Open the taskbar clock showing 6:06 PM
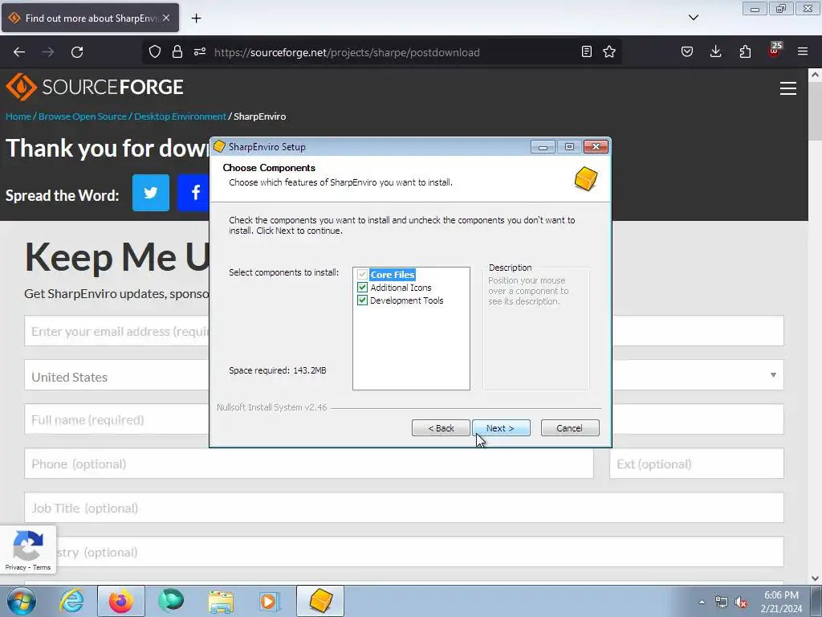The height and width of the screenshot is (617, 822). pos(781,602)
